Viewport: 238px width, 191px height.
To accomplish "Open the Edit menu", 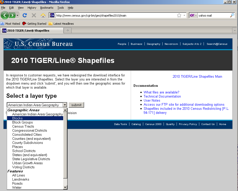I will (x=11, y=8).
